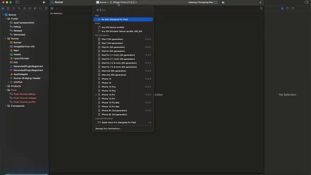Open the Find navigator magnifier icon
The width and height of the screenshot is (311, 175).
click(19, 9)
